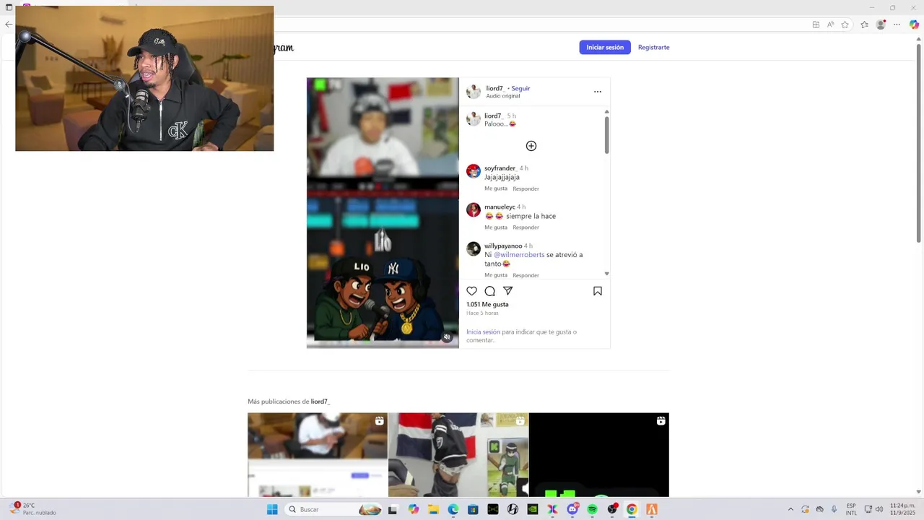
Task: Open manueleyc commenter avatar
Action: click(474, 210)
